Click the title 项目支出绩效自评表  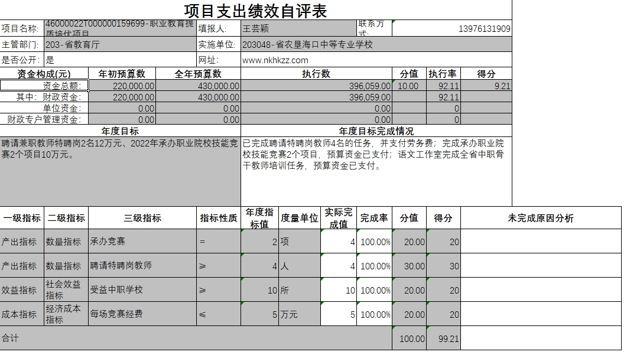tap(255, 11)
